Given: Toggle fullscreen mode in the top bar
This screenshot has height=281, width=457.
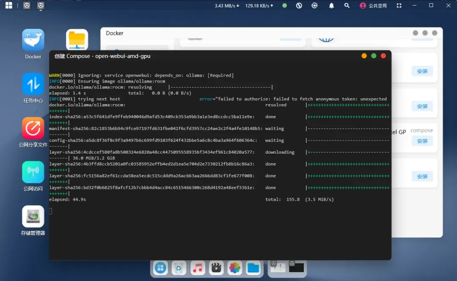Looking at the screenshot, I should [x=399, y=6].
